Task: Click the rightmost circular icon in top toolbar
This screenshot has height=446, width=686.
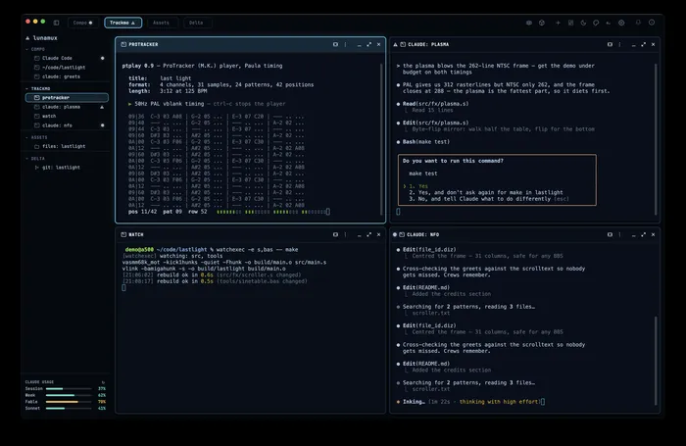Action: pos(652,23)
